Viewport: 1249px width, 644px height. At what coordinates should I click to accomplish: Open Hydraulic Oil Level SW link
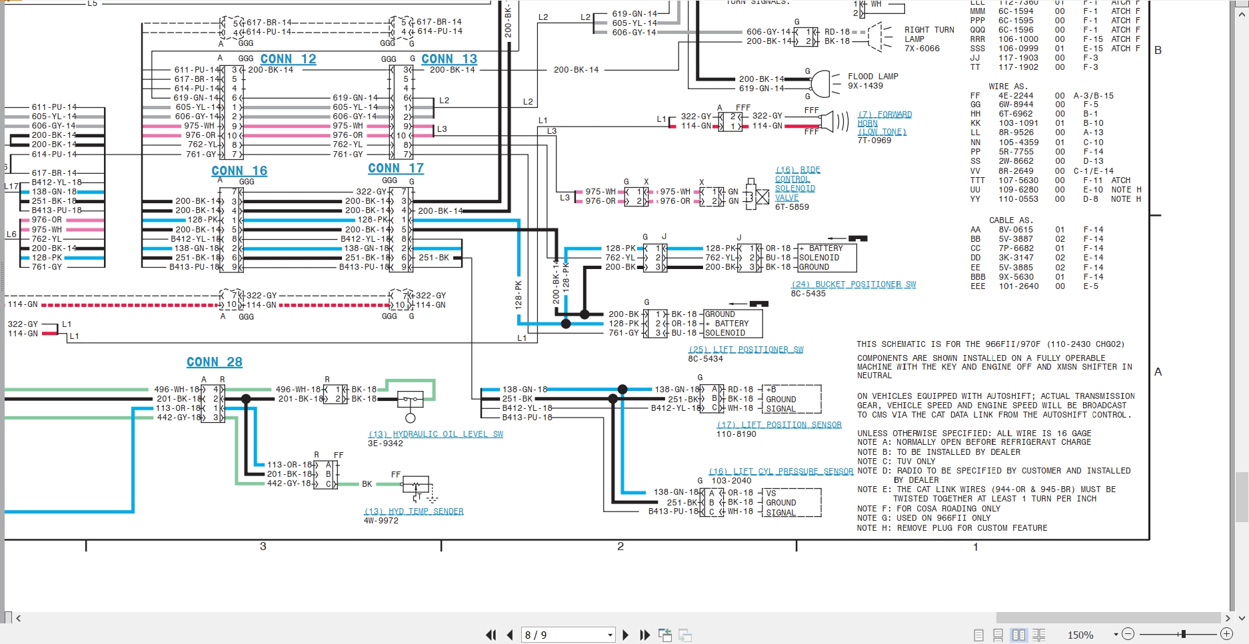click(x=436, y=434)
